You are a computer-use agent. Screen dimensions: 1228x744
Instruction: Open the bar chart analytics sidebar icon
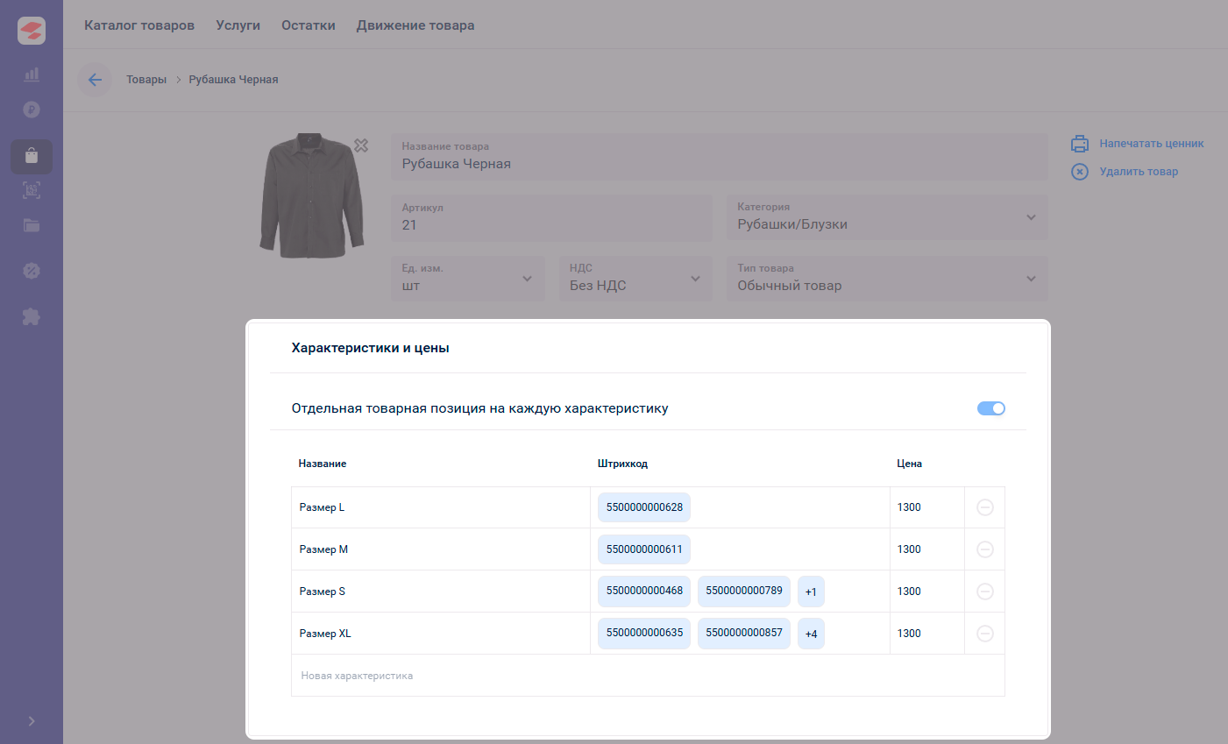click(x=32, y=74)
